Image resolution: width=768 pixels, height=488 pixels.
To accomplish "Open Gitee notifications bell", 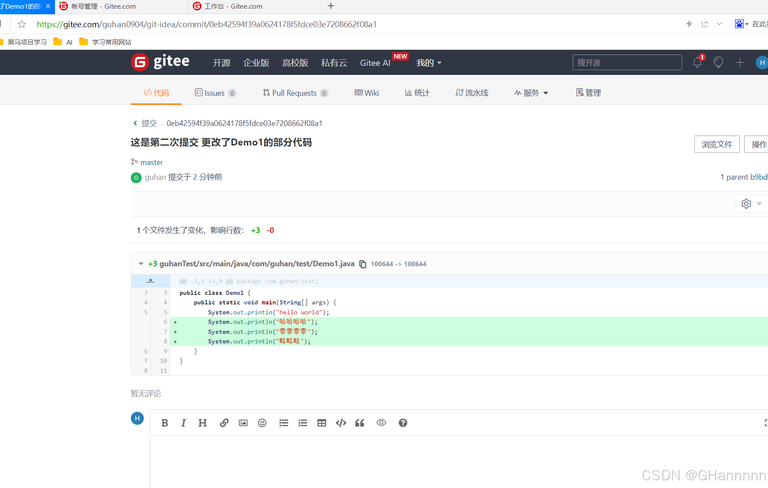I will pyautogui.click(x=697, y=62).
